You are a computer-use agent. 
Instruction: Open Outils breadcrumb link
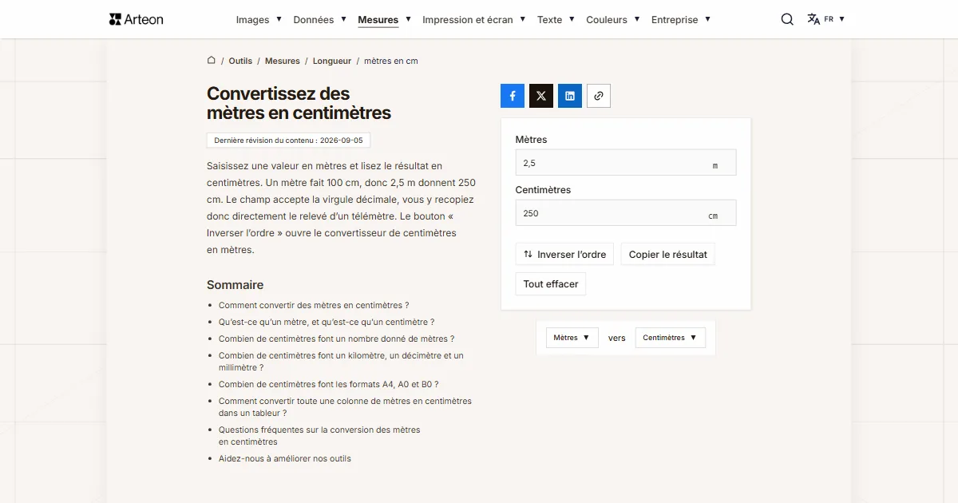point(240,61)
